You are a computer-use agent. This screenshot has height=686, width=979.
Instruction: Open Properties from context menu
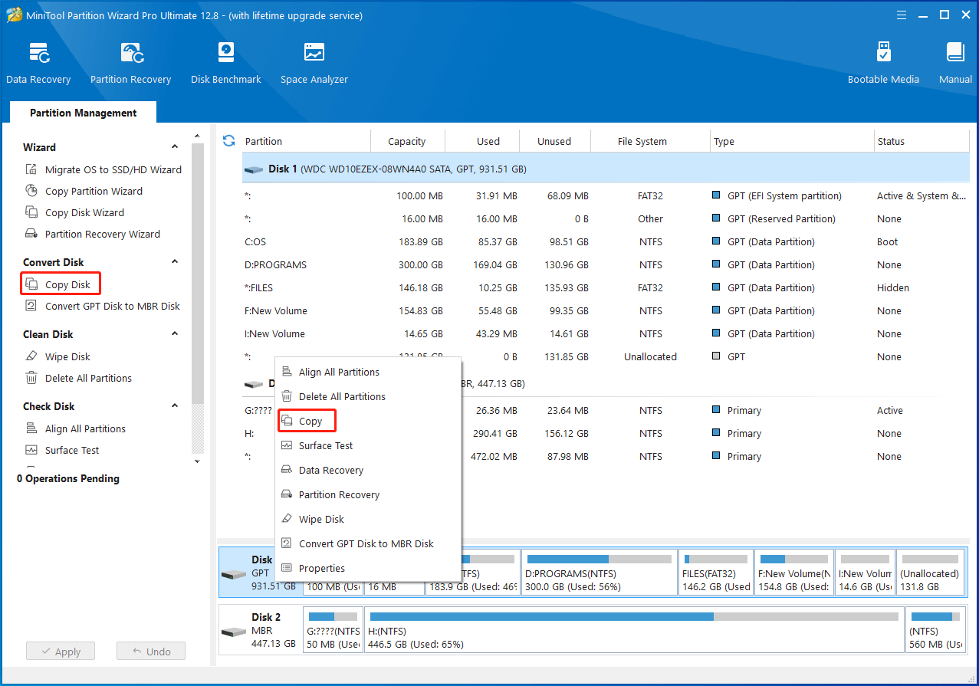point(368,569)
